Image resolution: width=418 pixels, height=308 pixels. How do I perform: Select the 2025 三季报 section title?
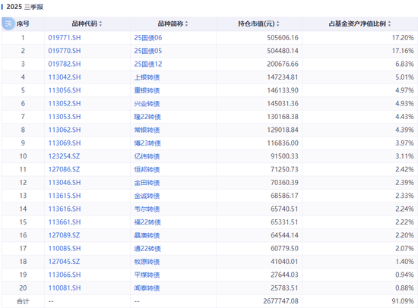point(25,7)
